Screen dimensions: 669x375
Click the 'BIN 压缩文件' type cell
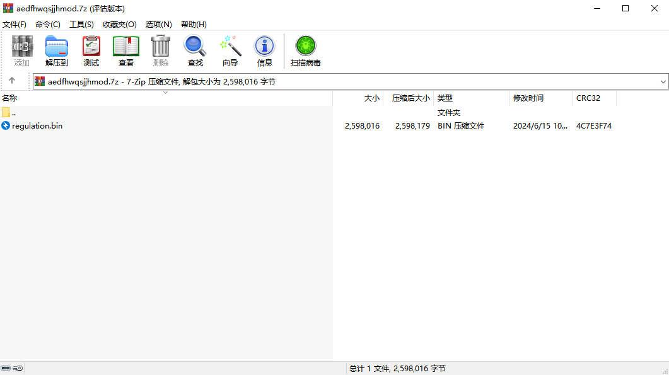(x=461, y=126)
